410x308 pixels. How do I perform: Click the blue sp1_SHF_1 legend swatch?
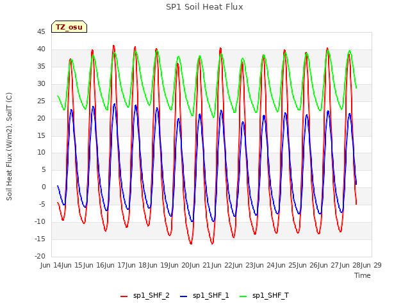184,296
